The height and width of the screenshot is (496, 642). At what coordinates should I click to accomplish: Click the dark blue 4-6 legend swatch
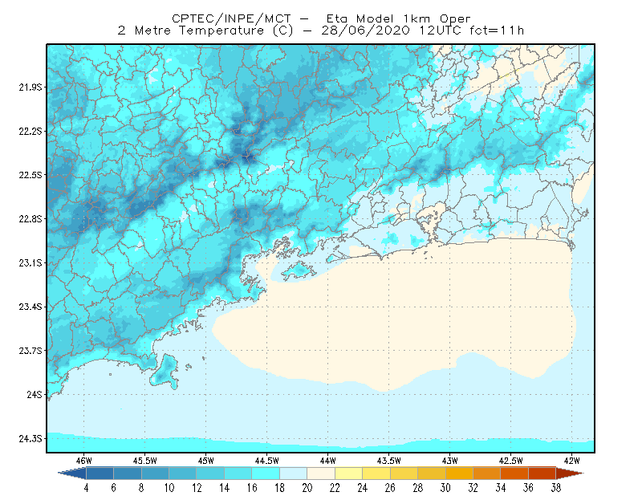100,474
